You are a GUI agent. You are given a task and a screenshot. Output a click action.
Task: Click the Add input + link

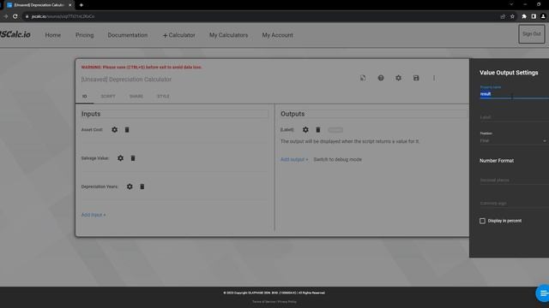pos(94,215)
